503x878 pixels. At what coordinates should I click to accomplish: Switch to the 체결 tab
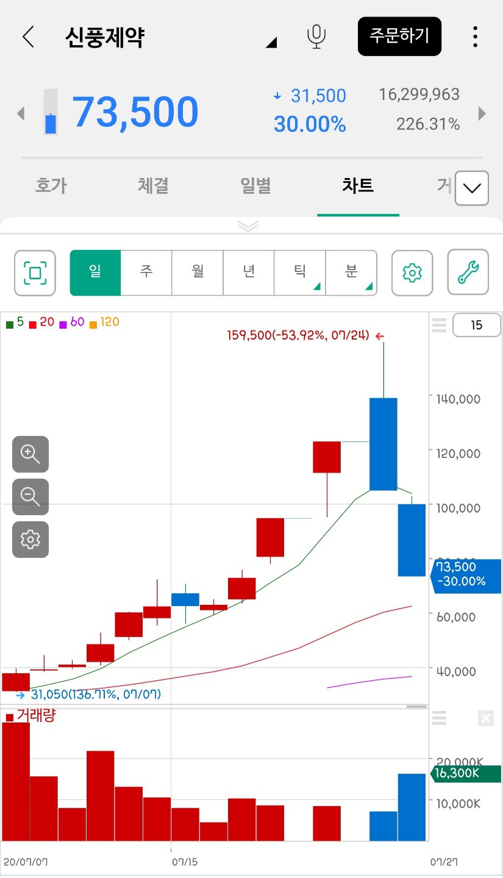153,185
